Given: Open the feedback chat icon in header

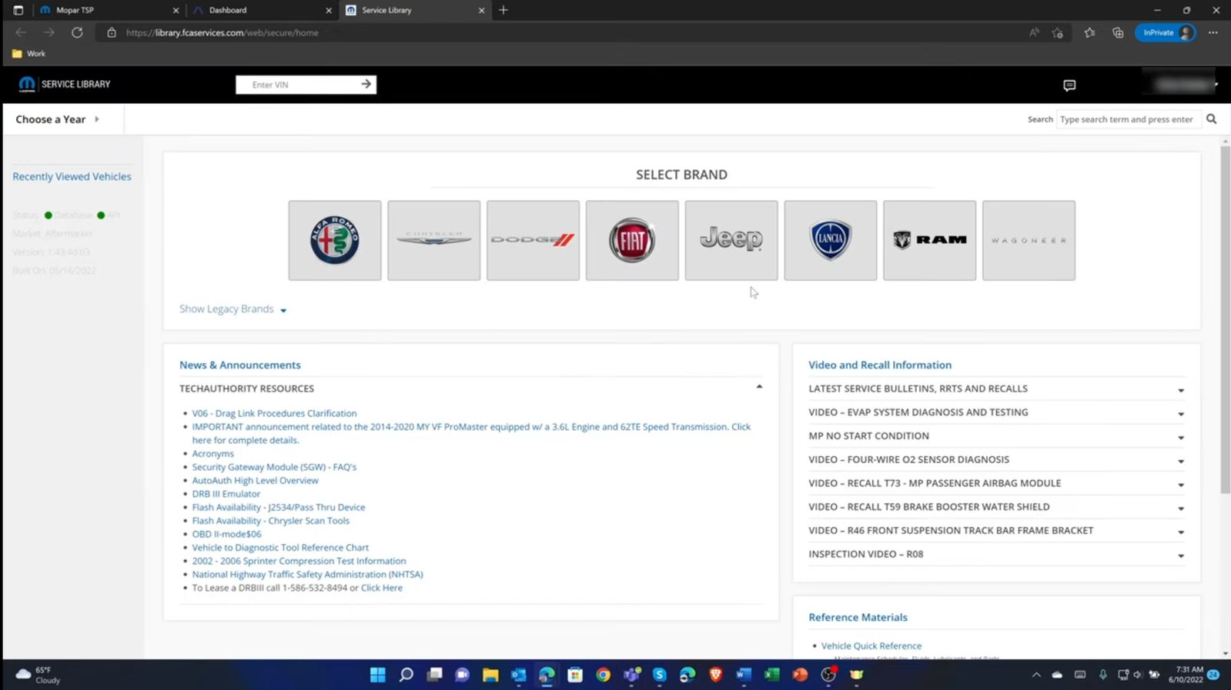Looking at the screenshot, I should pyautogui.click(x=1069, y=85).
